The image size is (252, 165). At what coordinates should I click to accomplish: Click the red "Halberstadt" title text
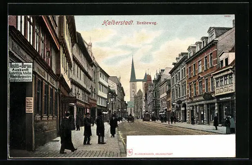click(x=118, y=22)
